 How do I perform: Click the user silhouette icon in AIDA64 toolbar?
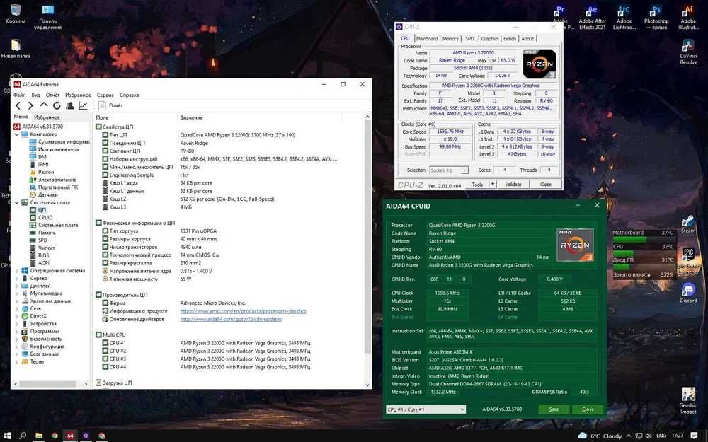(x=70, y=105)
